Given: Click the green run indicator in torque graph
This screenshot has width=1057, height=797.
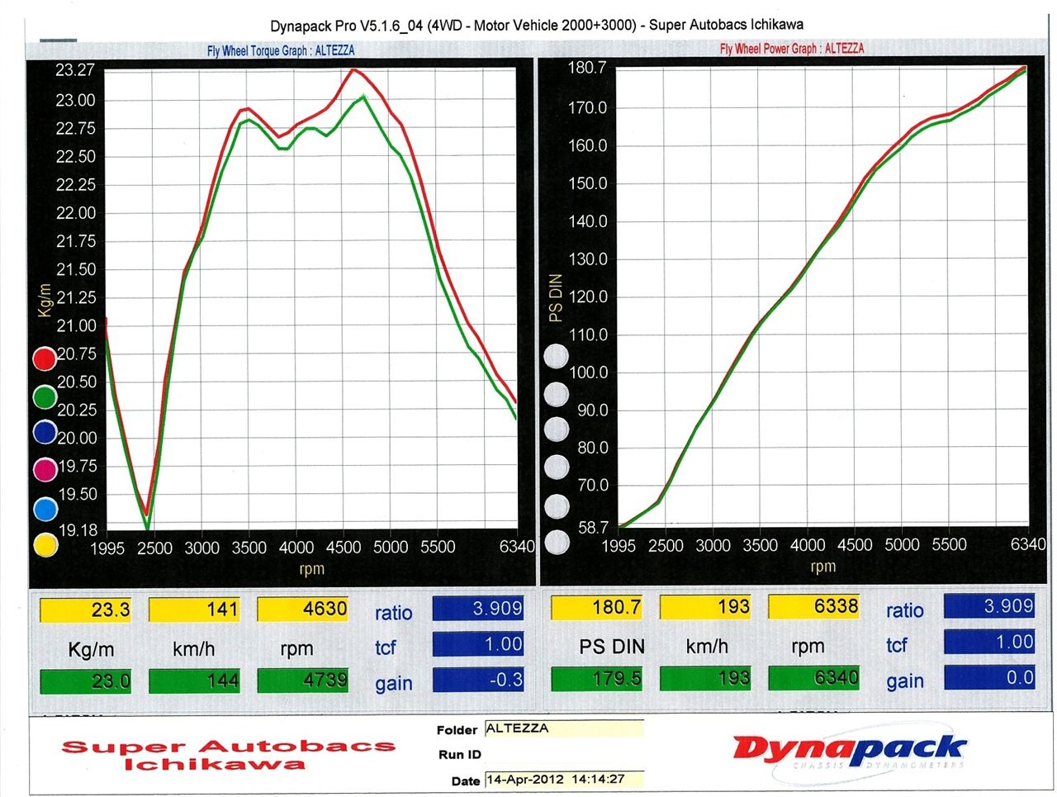Looking at the screenshot, I should (44, 396).
